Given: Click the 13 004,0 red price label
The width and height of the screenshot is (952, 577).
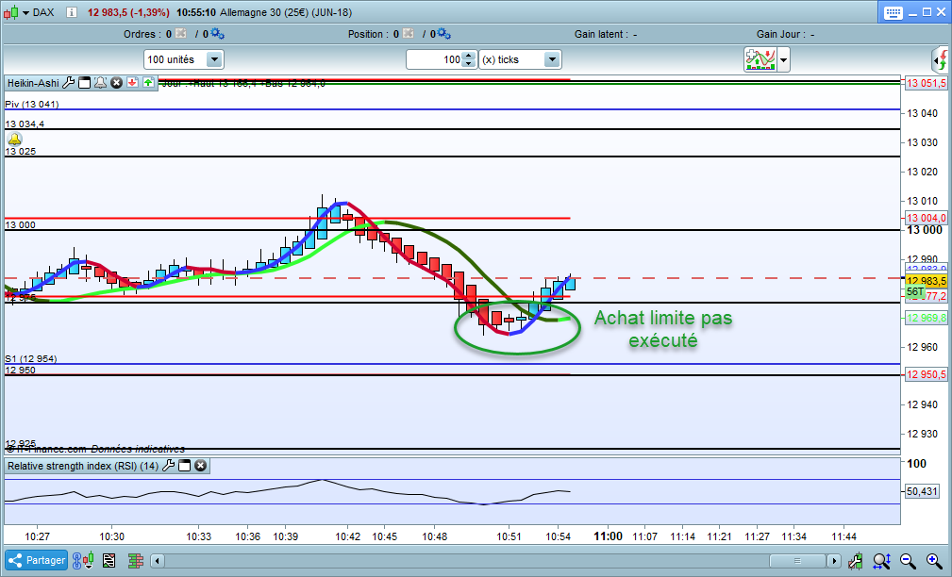Looking at the screenshot, I should [926, 218].
